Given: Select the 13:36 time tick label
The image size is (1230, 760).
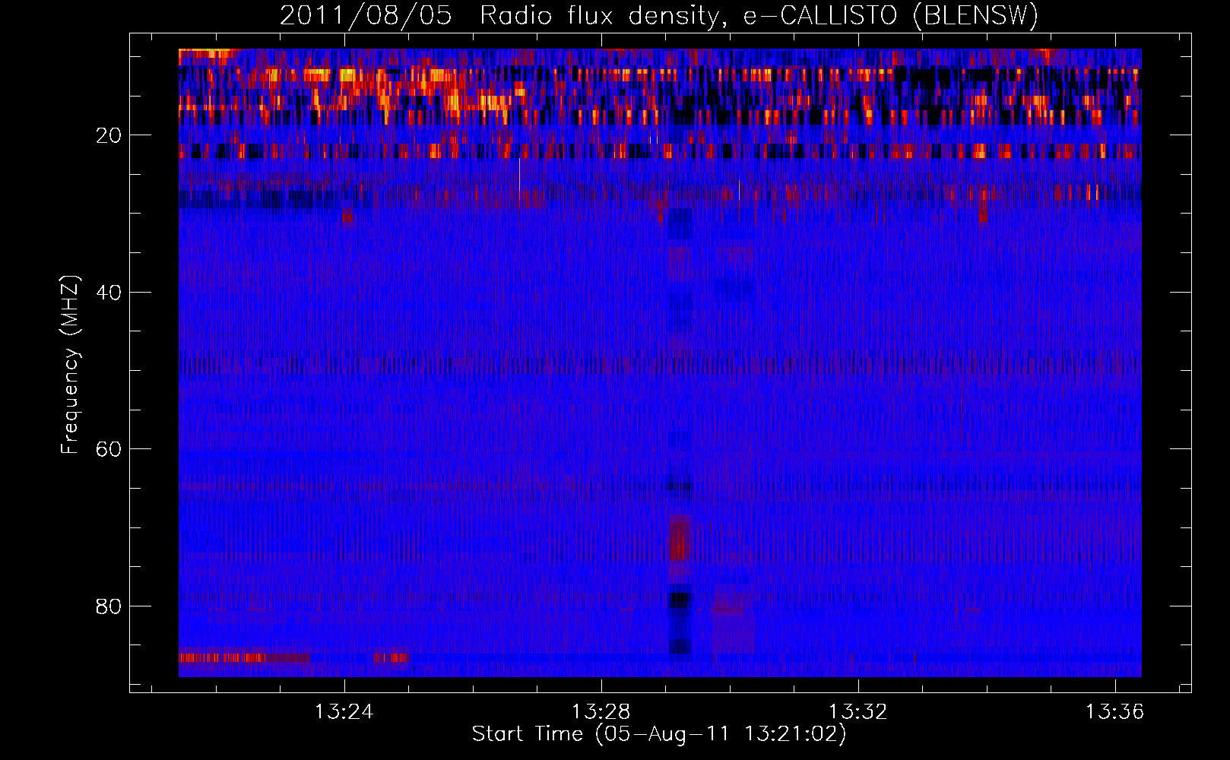Looking at the screenshot, I should tap(1114, 712).
